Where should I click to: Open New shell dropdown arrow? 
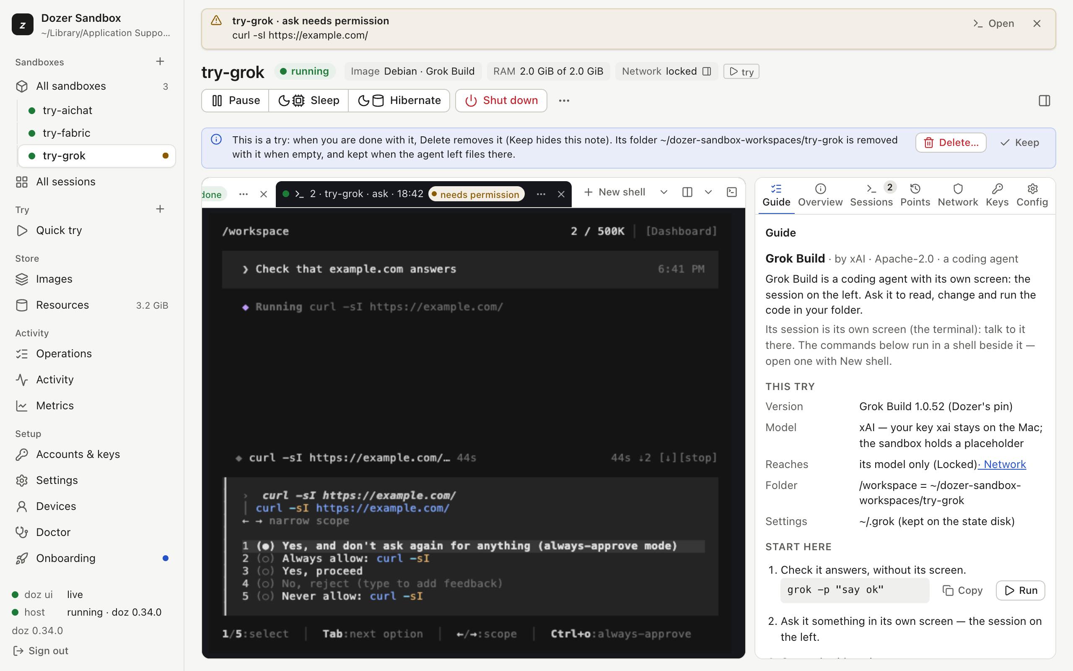664,192
